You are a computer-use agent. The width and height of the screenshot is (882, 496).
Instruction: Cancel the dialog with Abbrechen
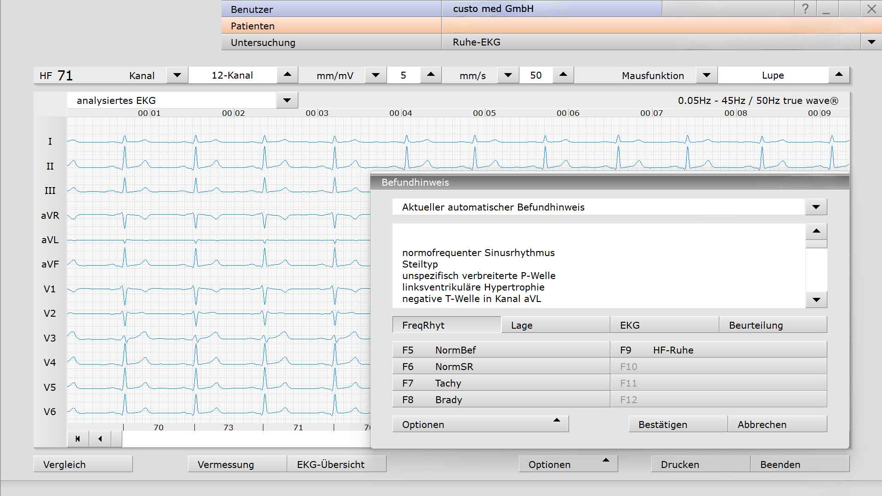[778, 424]
